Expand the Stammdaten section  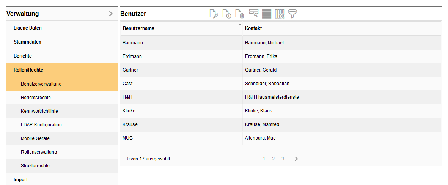[x=27, y=42]
